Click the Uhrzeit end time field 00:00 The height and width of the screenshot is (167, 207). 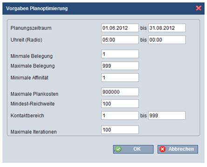click(167, 40)
